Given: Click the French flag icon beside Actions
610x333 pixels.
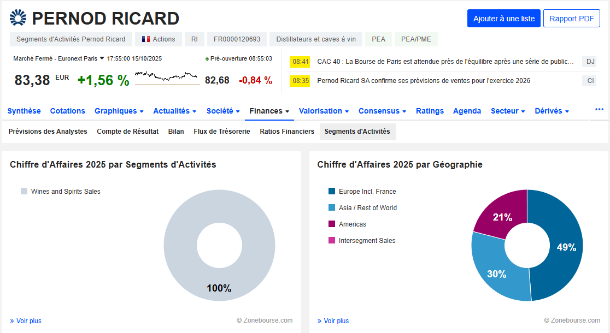Looking at the screenshot, I should coord(146,39).
